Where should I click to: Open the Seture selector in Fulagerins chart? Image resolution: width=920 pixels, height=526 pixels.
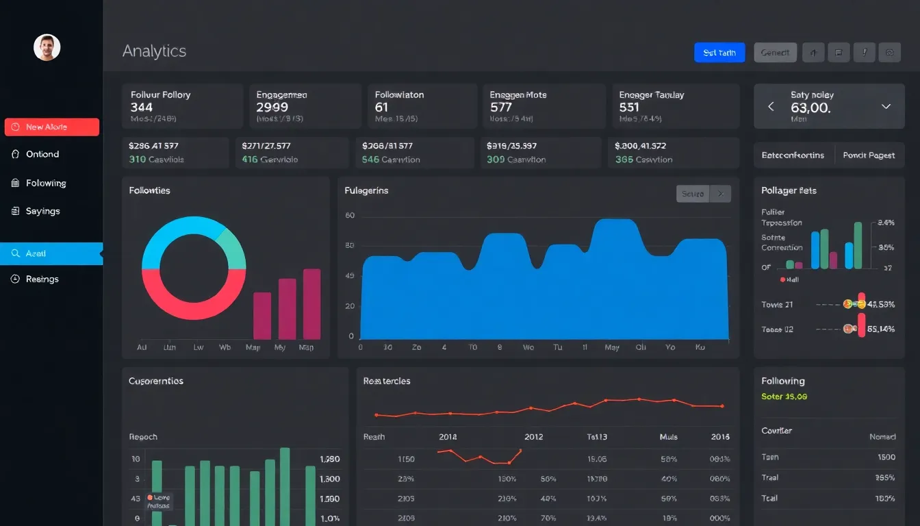click(x=693, y=194)
